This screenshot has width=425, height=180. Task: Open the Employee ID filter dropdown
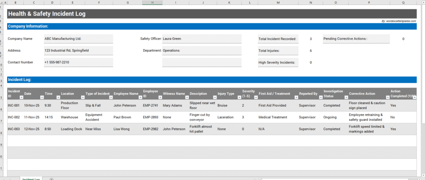(x=160, y=97)
